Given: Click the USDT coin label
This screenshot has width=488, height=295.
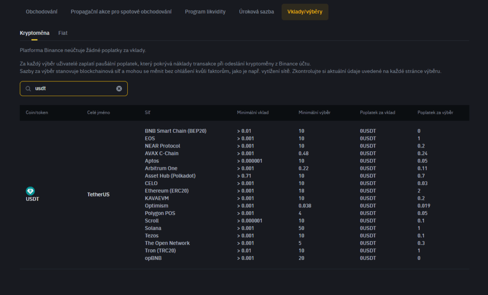Looking at the screenshot, I should click(32, 199).
